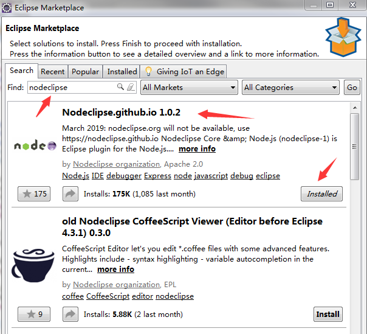Star the Nodeclipse.github.io plugin (175)
The width and height of the screenshot is (367, 334).
34,194
